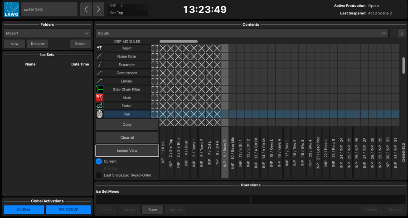Click the Iso Set Memo input field

click(x=173, y=199)
